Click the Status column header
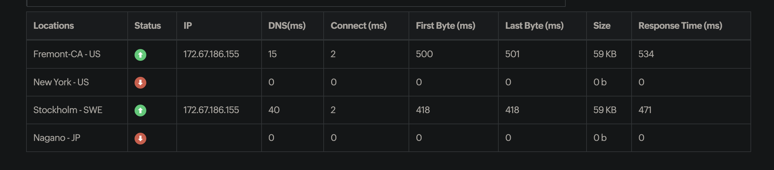Screen dimensions: 774x170 148,26
